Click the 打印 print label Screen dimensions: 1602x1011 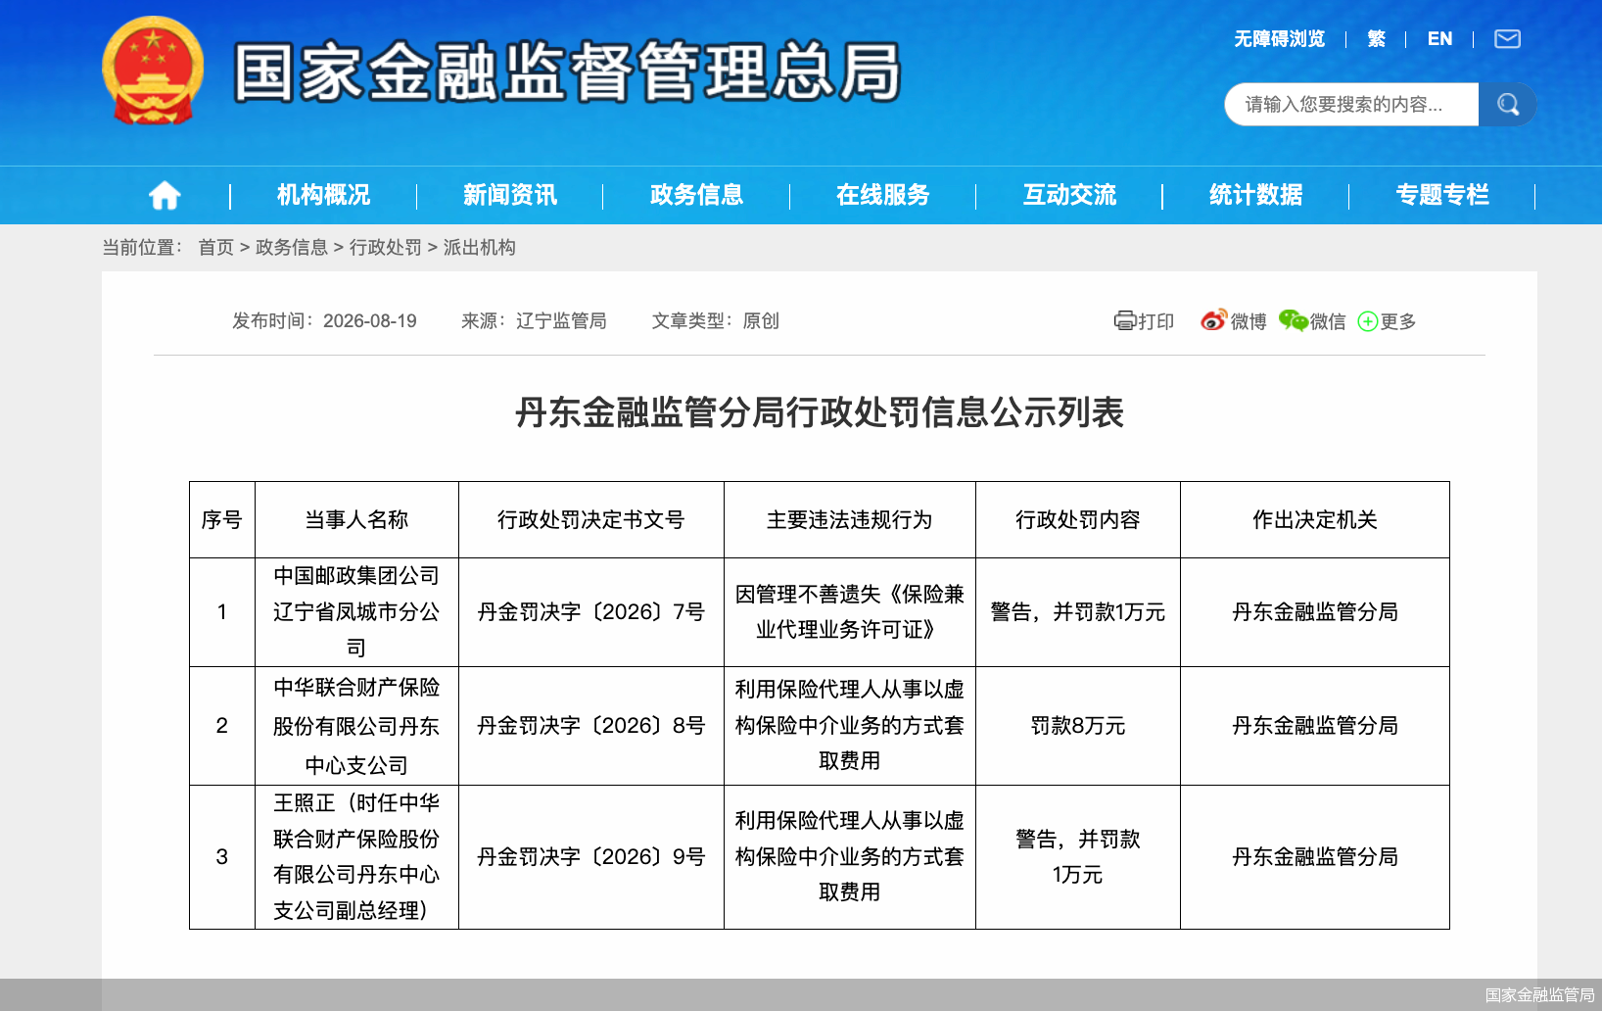(1155, 321)
